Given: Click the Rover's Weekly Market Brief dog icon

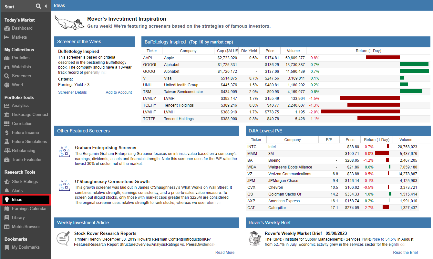Looking at the screenshot, I should (255, 238).
